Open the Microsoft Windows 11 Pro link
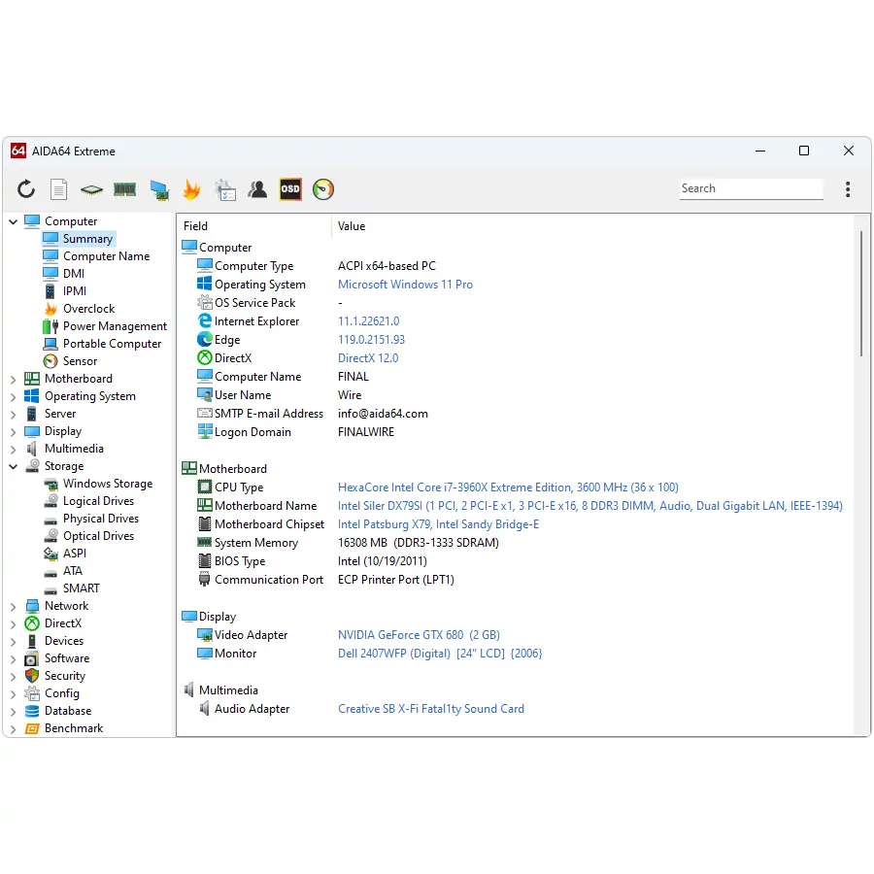The height and width of the screenshot is (874, 874). 405,285
